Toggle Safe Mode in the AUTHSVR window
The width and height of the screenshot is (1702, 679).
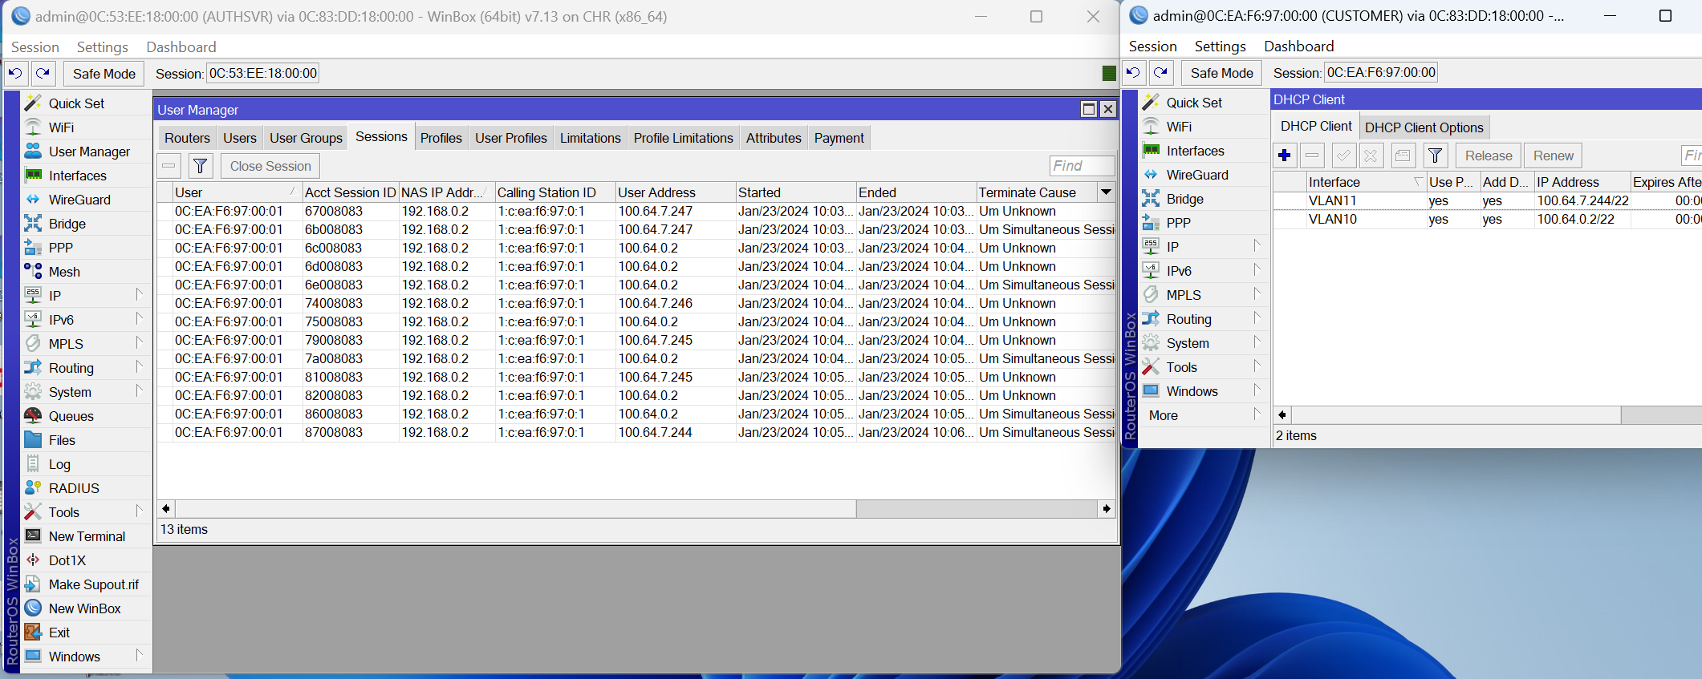click(x=104, y=74)
